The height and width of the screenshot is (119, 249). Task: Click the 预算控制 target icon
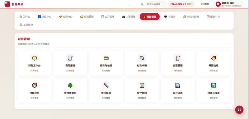click(35, 85)
